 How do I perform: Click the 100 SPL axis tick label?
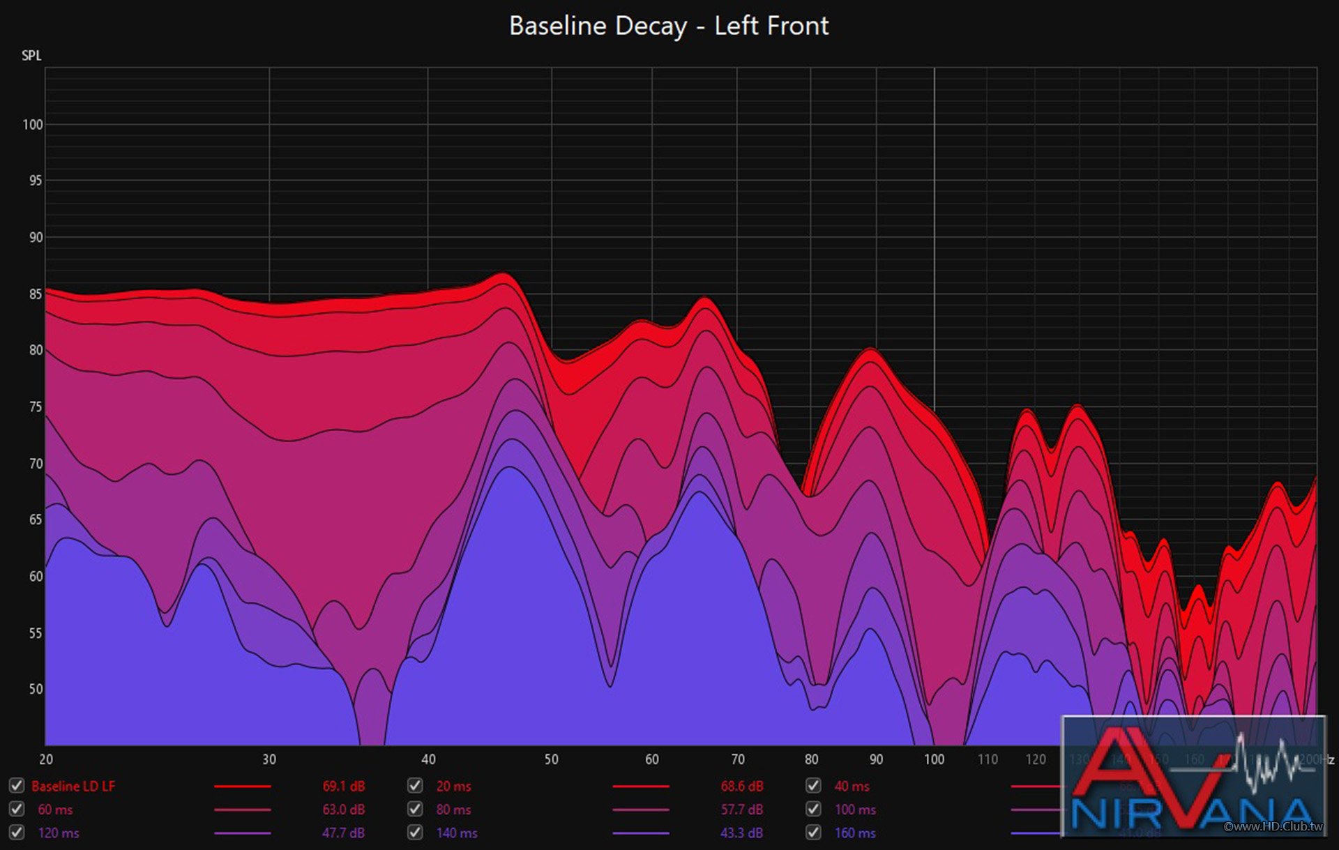(x=33, y=125)
